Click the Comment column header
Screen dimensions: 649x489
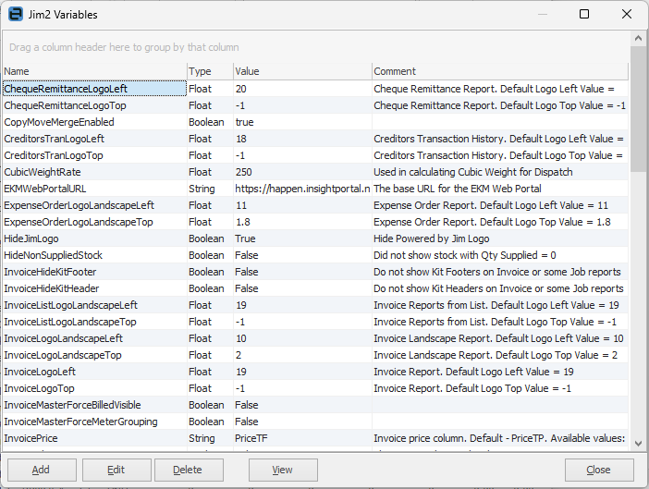[x=499, y=71]
